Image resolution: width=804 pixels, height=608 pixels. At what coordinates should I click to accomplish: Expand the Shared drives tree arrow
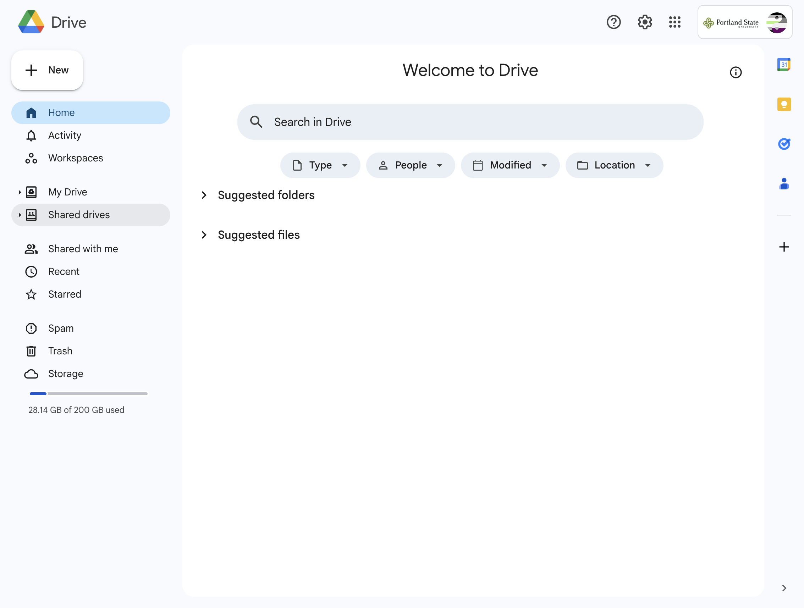coord(20,215)
